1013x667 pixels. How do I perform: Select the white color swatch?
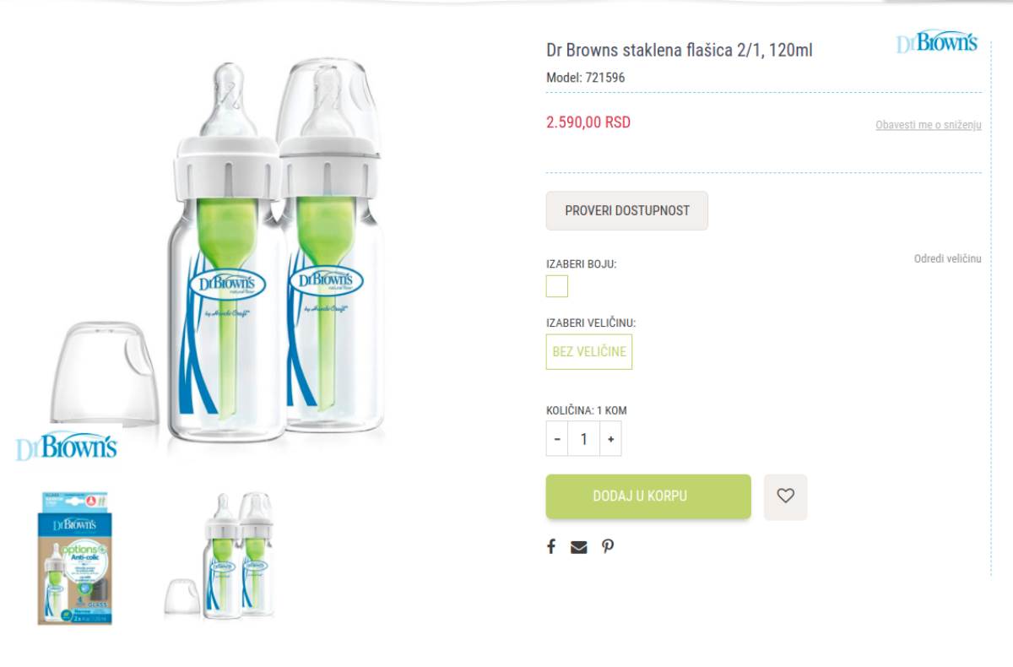(557, 286)
